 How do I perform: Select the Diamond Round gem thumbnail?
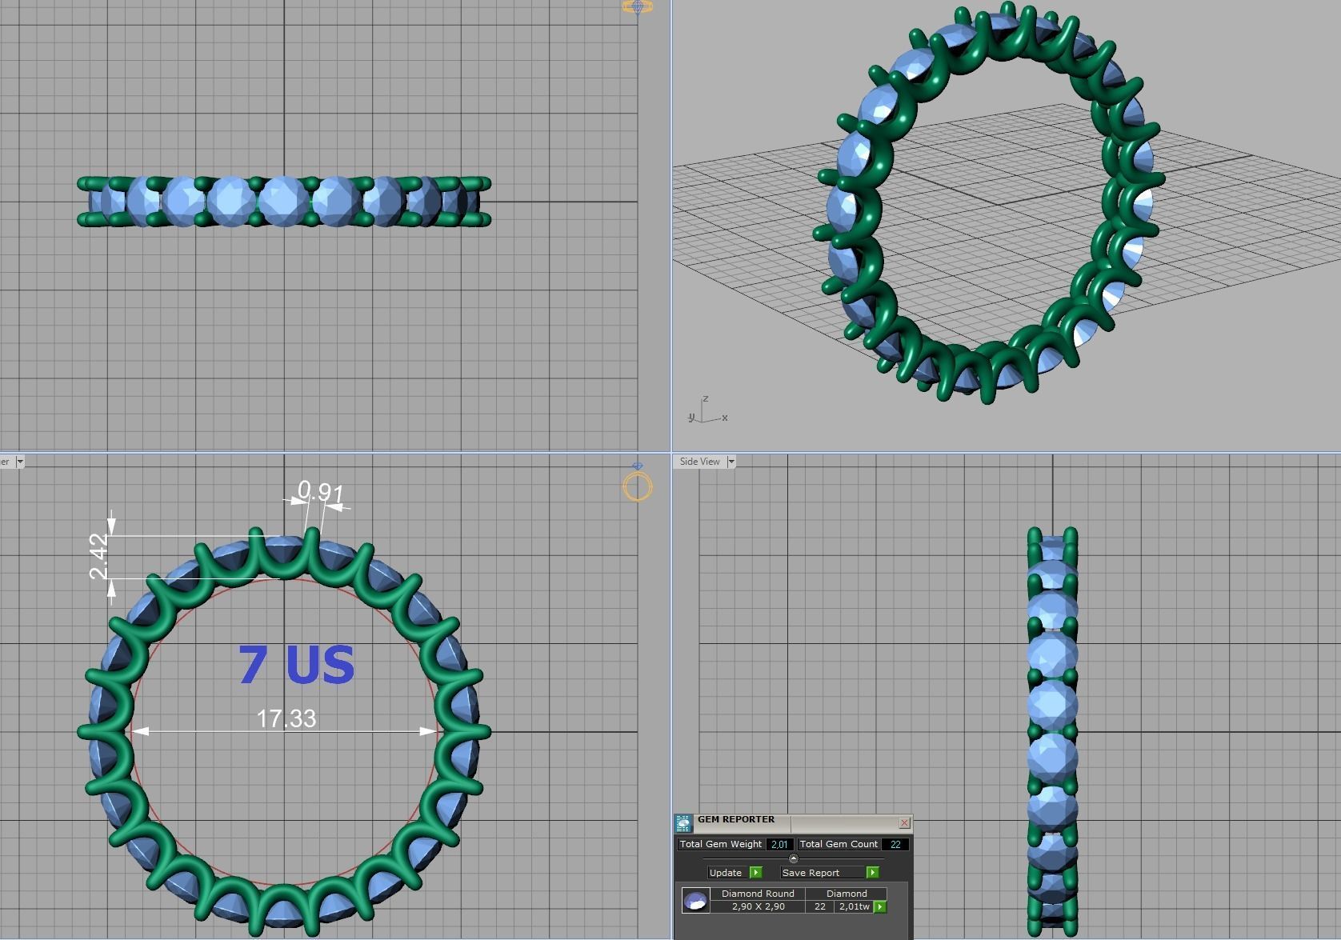click(x=695, y=900)
